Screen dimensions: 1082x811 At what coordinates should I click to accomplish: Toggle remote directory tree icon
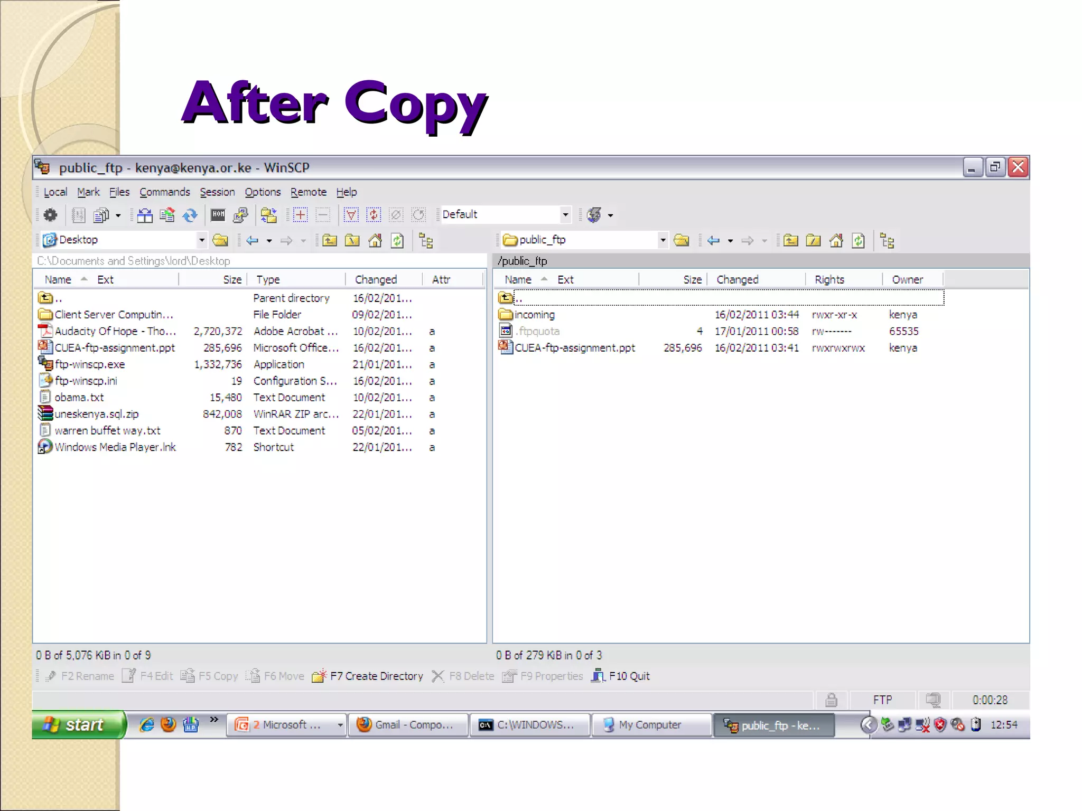tap(887, 241)
